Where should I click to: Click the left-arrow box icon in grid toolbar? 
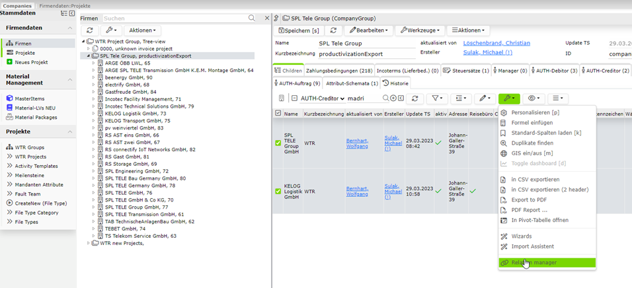(x=401, y=98)
